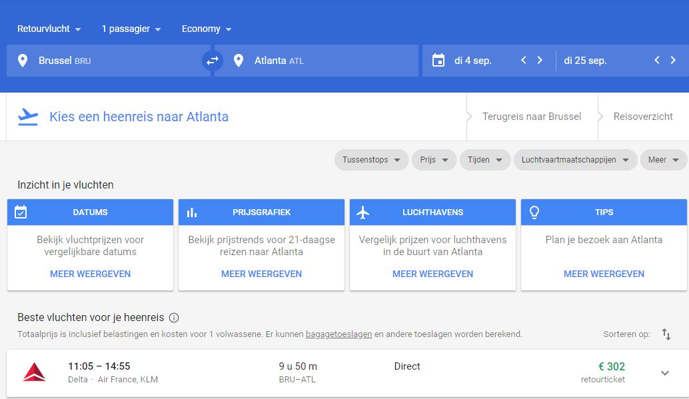Click Bekijk vluchtprijzen voor vergelijkbare datums text
The image size is (689, 399).
tap(90, 246)
